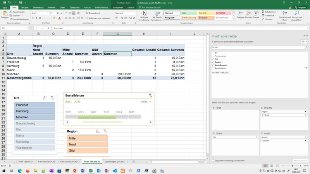310x174 pixels.
Task: Click the Textumbruch wrap icon
Action: [x=87, y=13]
